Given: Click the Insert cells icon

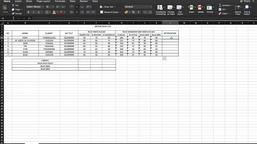Looking at the screenshot, I should click(x=191, y=8).
